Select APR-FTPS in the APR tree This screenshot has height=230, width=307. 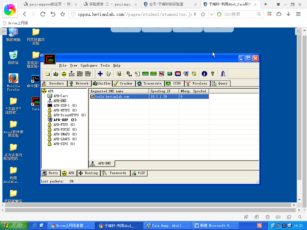click(64, 125)
